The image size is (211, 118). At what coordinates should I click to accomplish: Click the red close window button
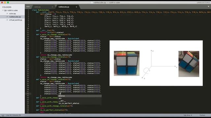pos(2,2)
